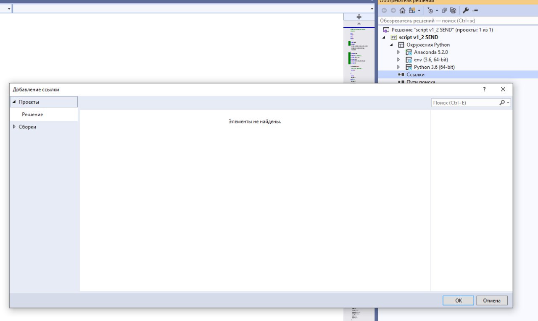
Task: Collapse the 'Проекты' category in dialog
Action: coord(14,102)
